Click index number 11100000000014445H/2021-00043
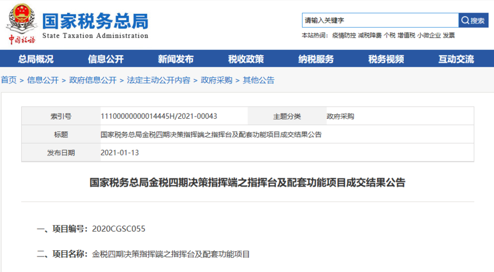Image resolution: width=494 pixels, height=272 pixels. [x=159, y=116]
